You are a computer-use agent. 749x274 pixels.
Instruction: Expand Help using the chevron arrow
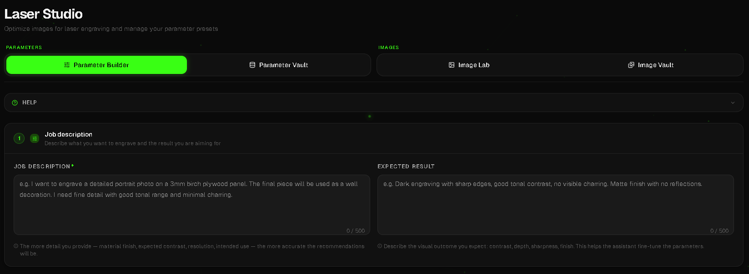(733, 103)
